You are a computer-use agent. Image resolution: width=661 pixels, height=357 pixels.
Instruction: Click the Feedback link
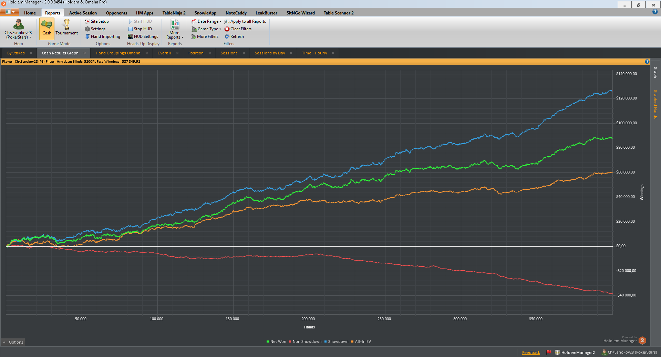tap(531, 353)
